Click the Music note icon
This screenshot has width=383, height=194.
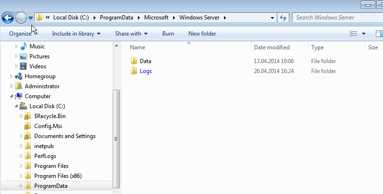tap(23, 46)
